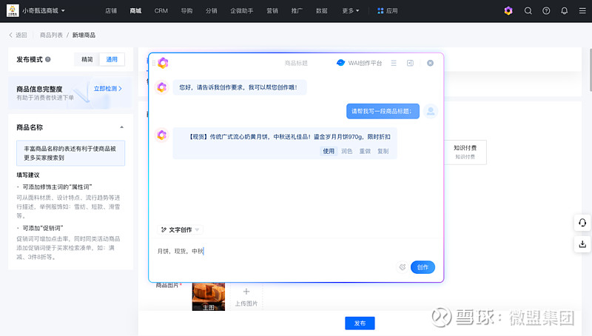592x336 pixels.
Task: Click the blue 创作 button
Action: point(423,267)
